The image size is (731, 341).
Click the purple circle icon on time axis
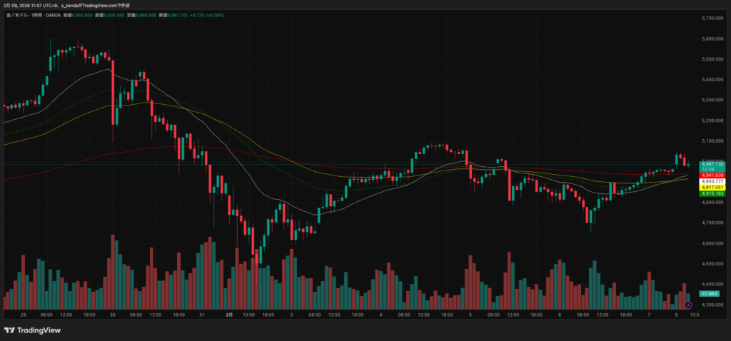[688, 305]
